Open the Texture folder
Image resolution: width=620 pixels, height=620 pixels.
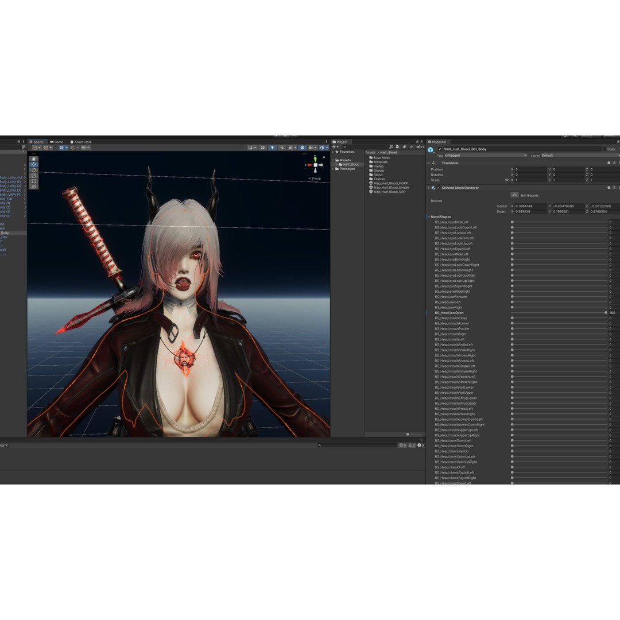click(377, 179)
